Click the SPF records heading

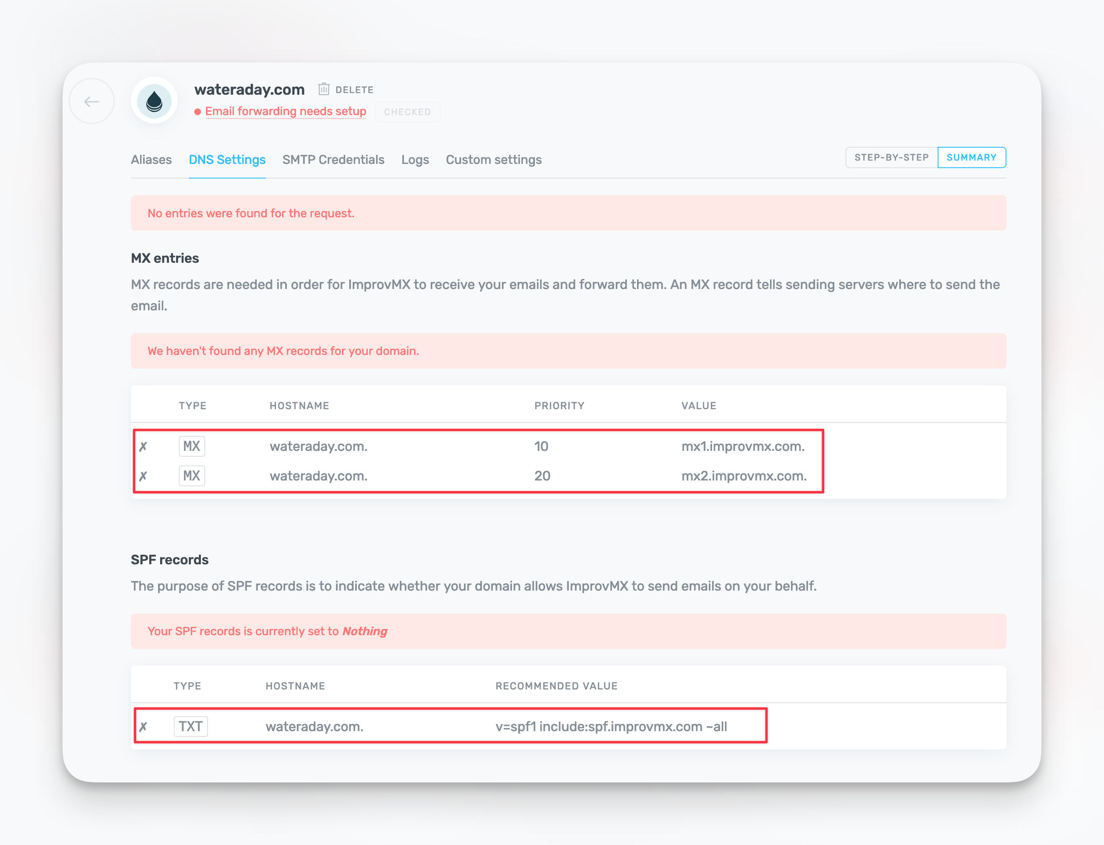[x=170, y=560]
